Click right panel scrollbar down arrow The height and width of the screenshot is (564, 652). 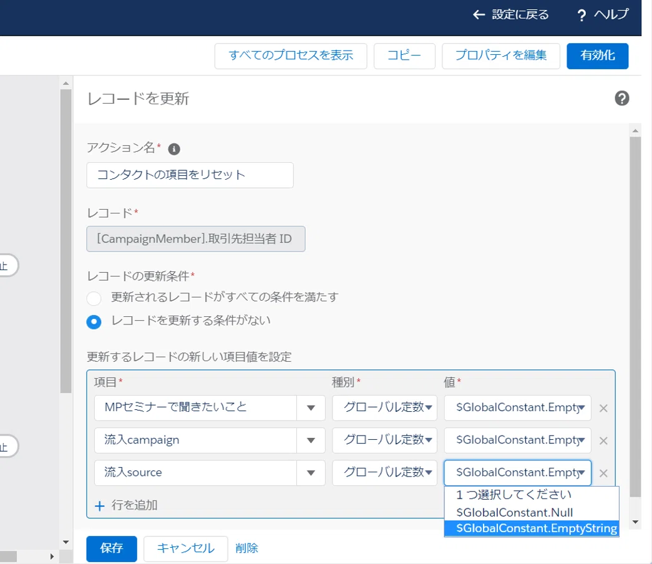(x=635, y=522)
